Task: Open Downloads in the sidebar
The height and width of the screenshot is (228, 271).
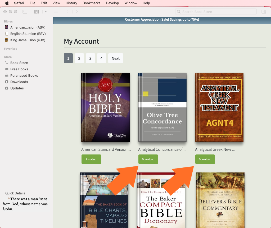Action: click(x=19, y=82)
